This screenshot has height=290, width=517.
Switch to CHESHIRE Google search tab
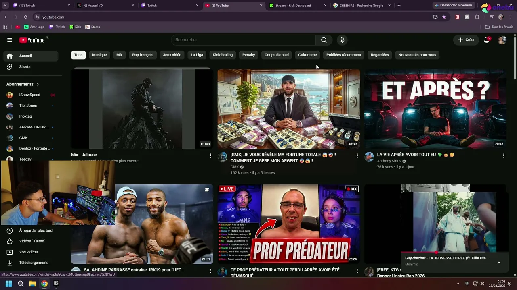pyautogui.click(x=362, y=6)
